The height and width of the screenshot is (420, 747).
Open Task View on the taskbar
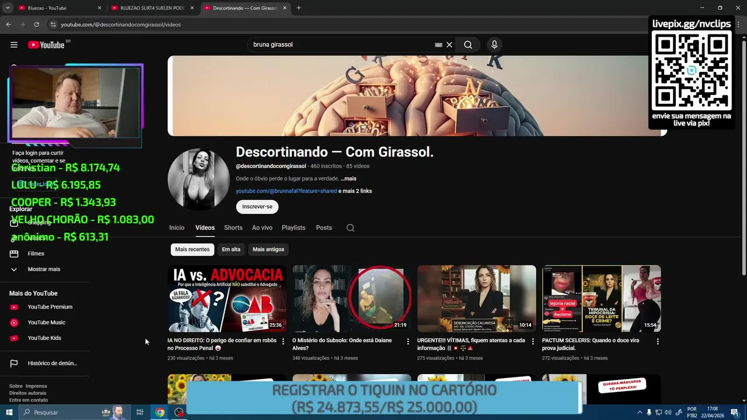point(140,412)
